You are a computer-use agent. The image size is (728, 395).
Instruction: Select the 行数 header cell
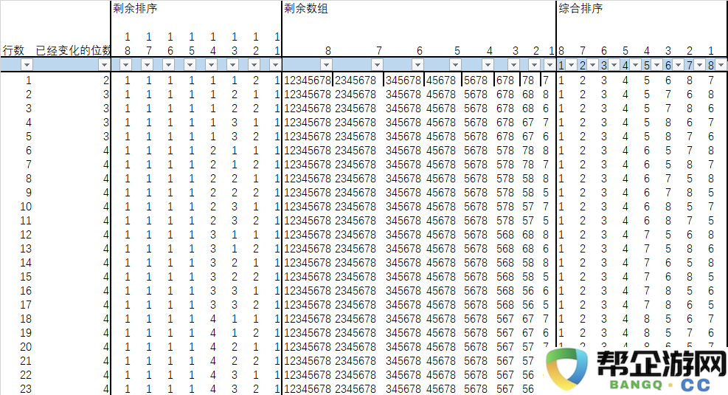pos(13,50)
